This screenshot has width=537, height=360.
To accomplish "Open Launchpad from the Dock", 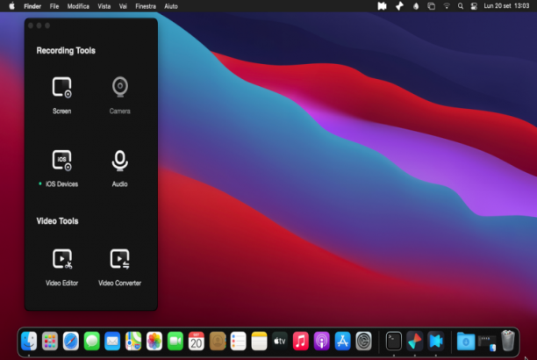I will coord(50,341).
